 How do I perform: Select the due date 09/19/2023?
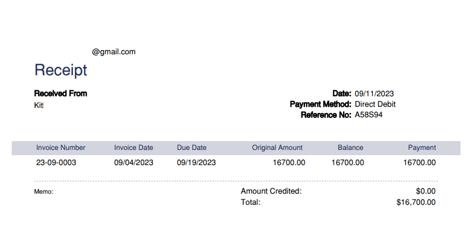(196, 163)
